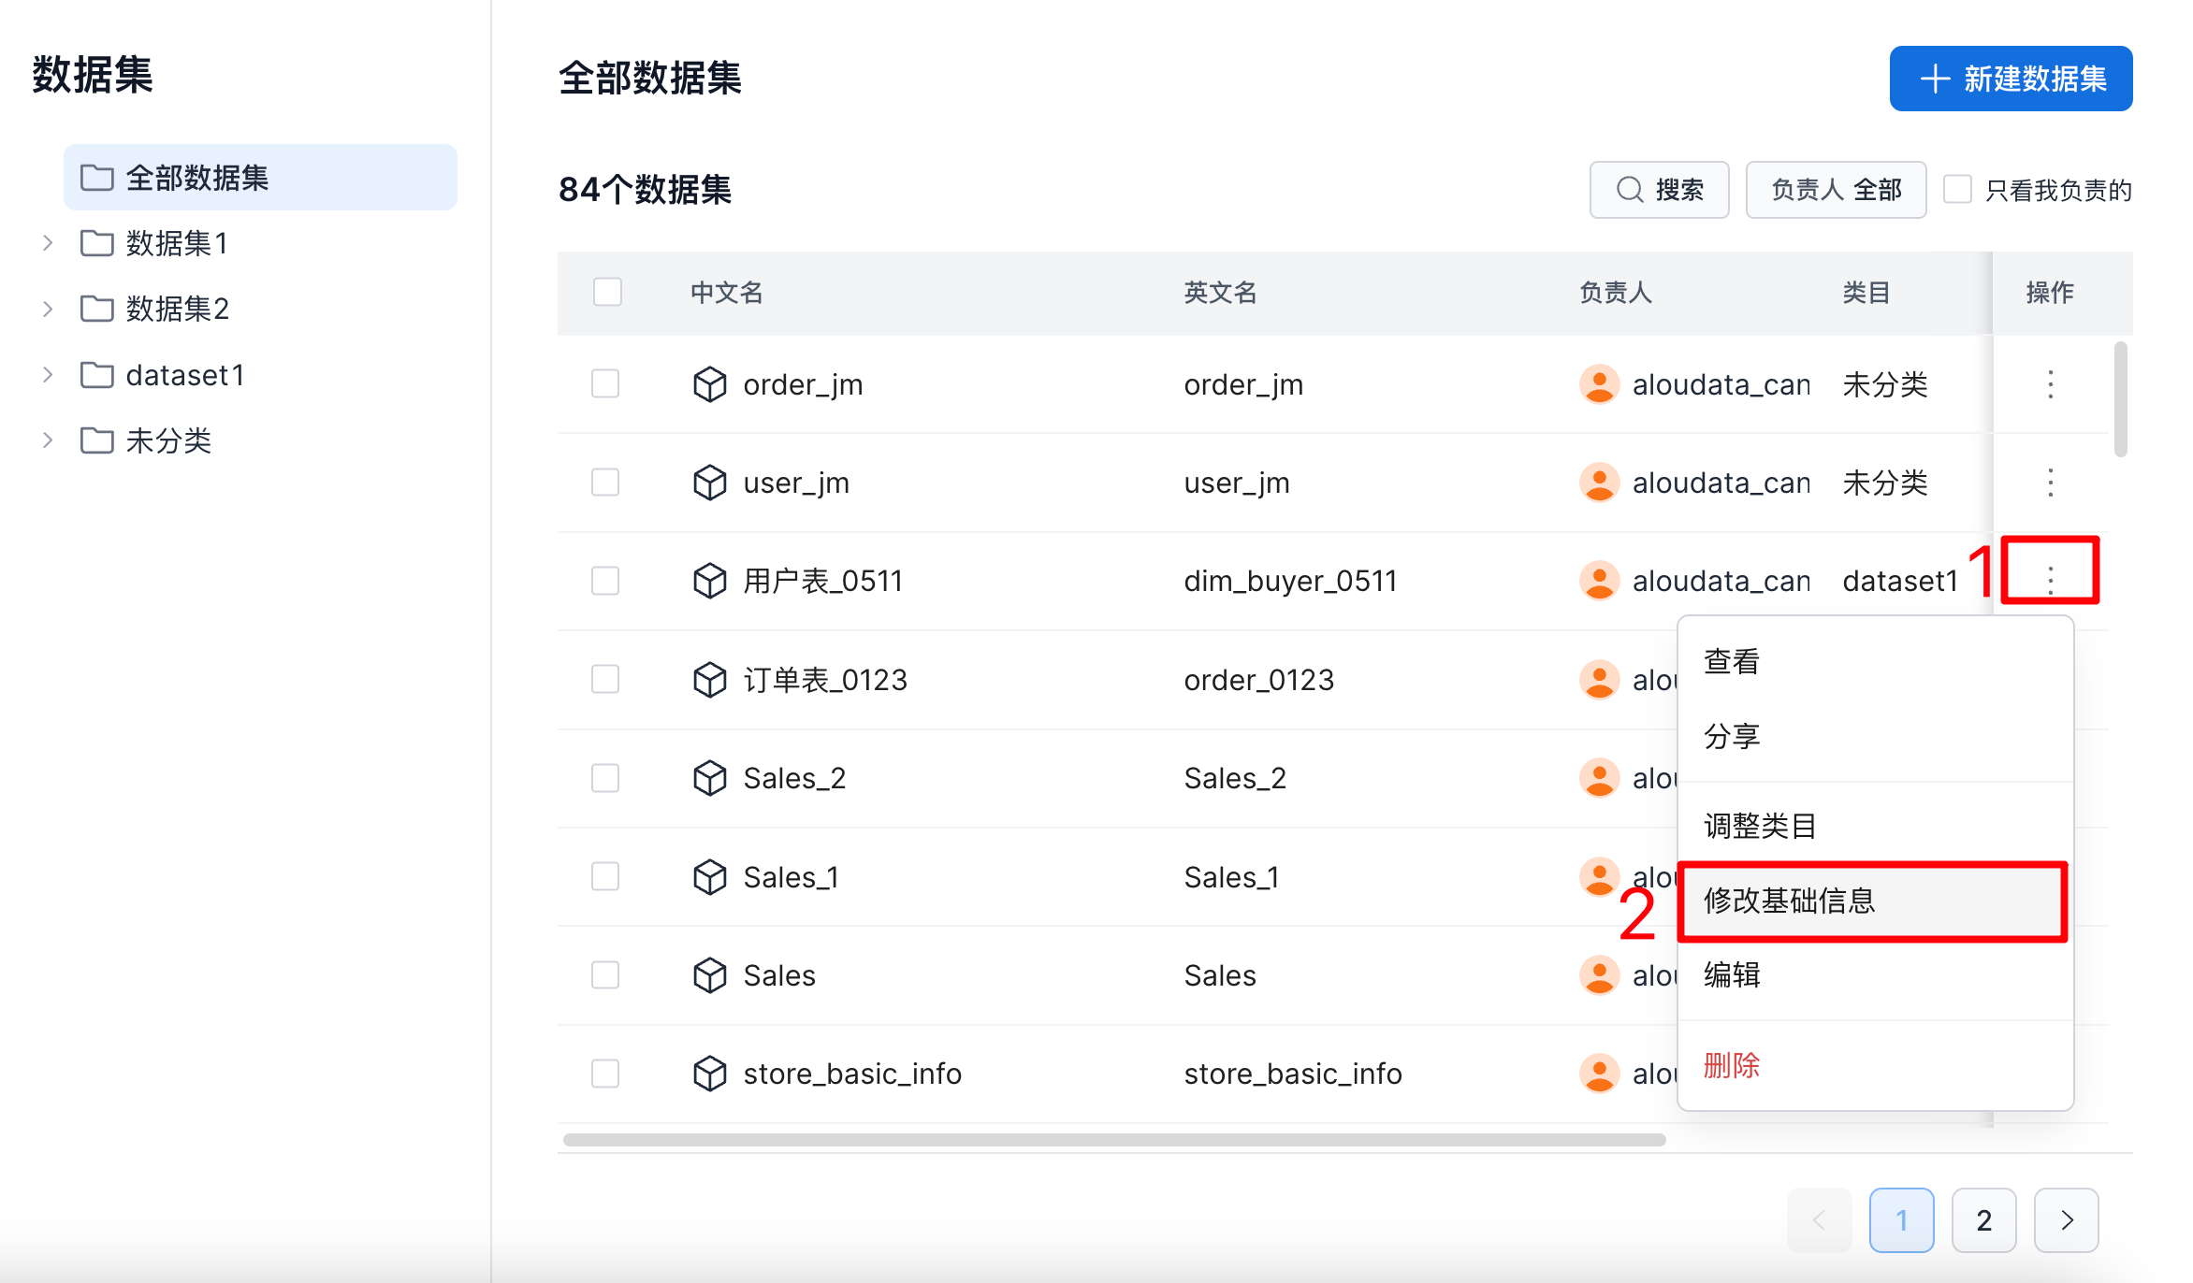The image size is (2193, 1283).
Task: Click the cube icon beside store_basic_info
Action: point(709,1074)
